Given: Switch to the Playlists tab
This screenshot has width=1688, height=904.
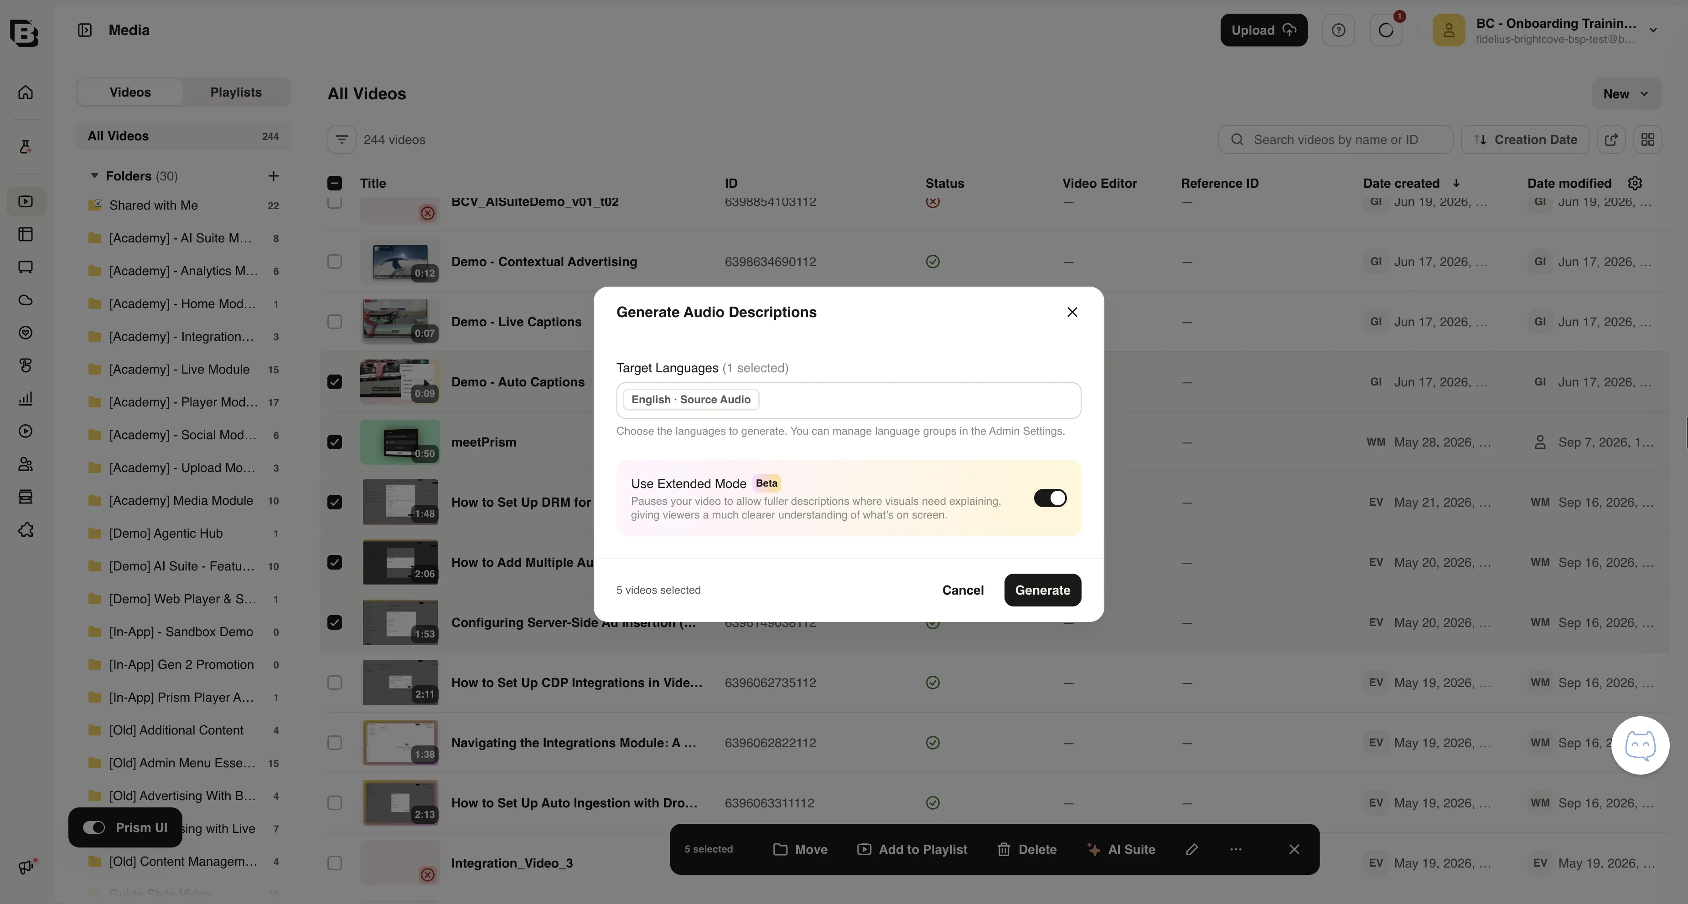Looking at the screenshot, I should pos(236,92).
